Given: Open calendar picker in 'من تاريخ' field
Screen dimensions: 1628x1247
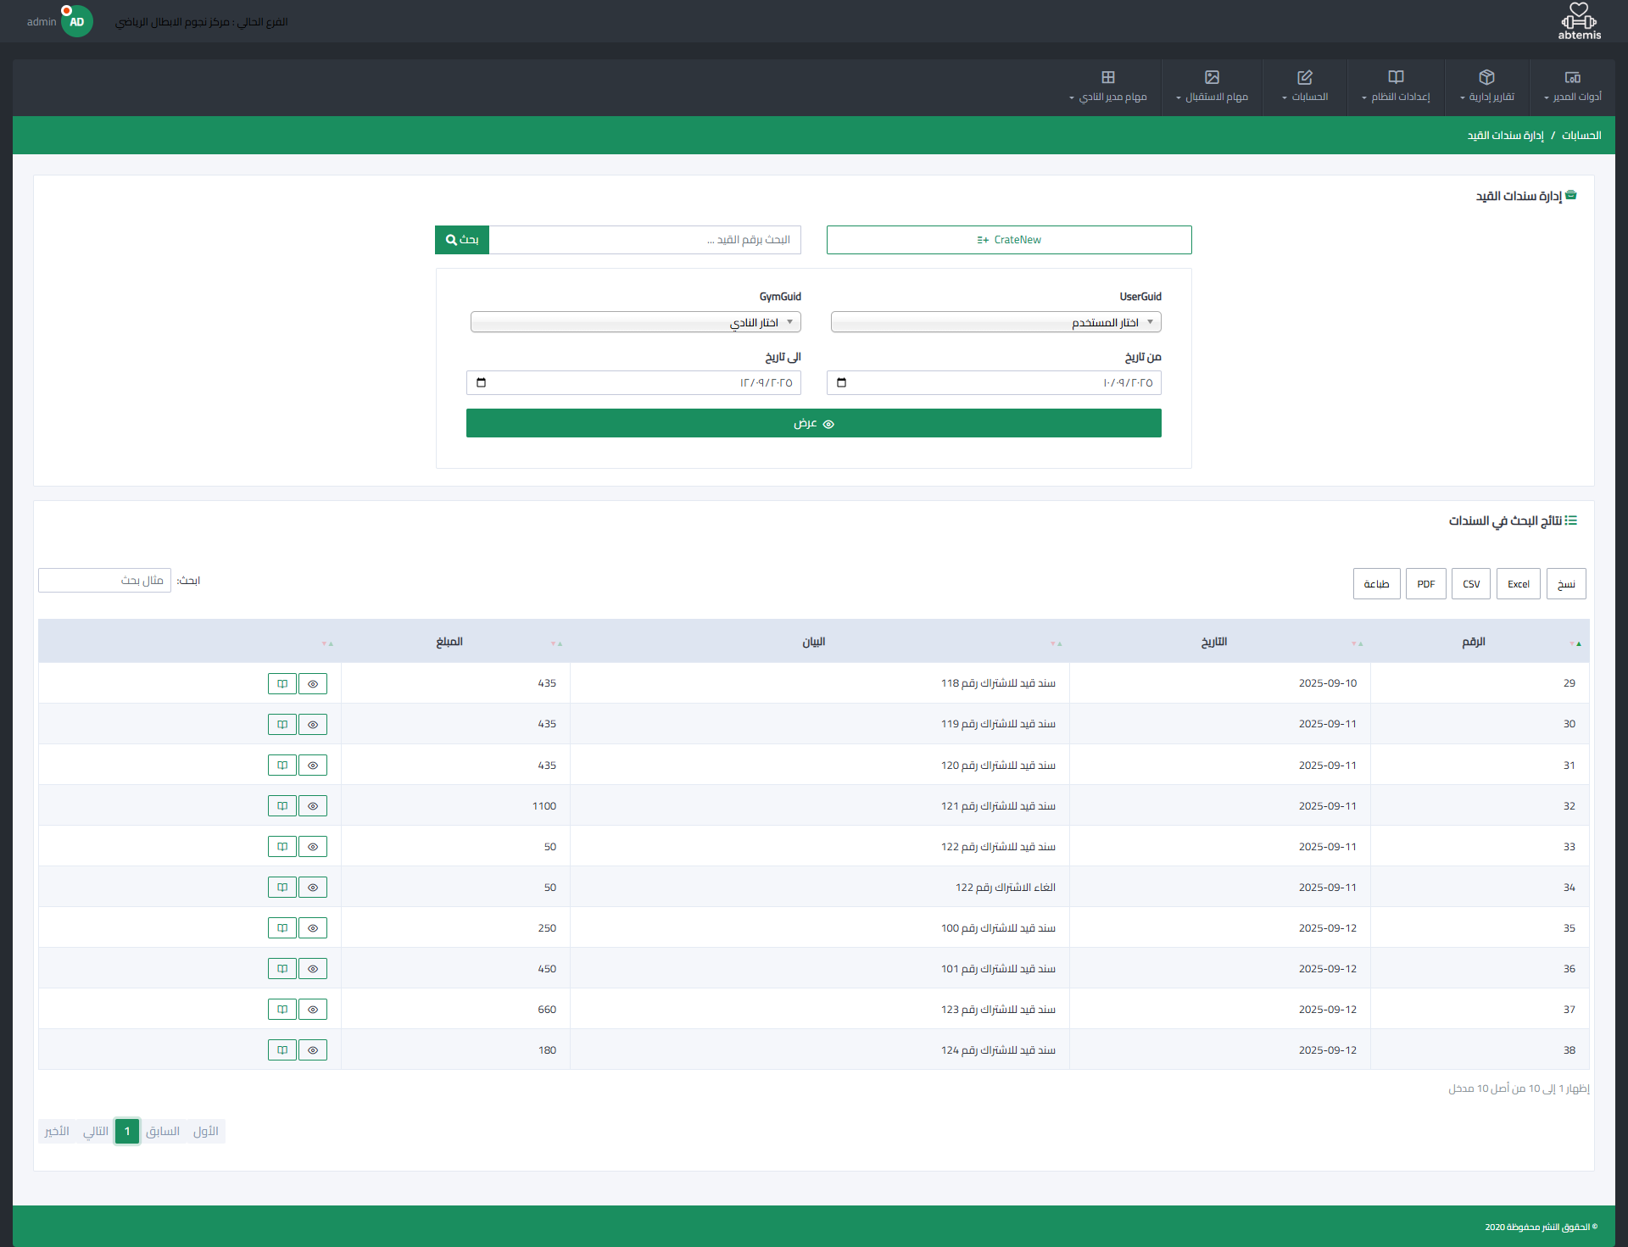Looking at the screenshot, I should (841, 383).
